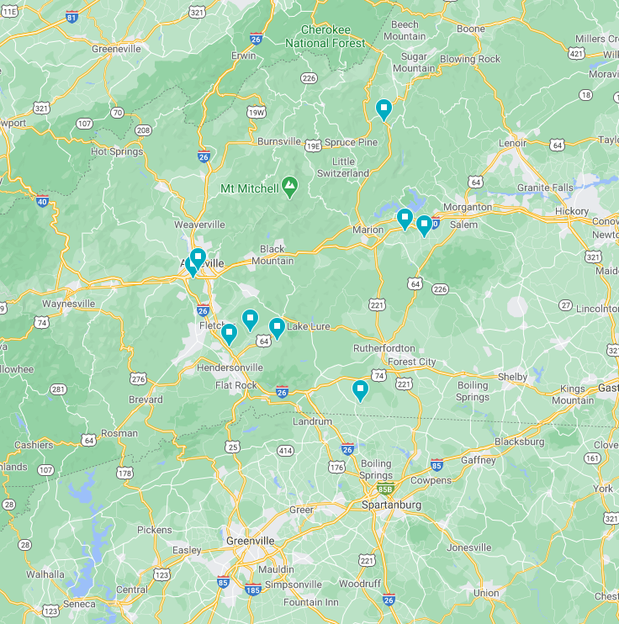Select the pin next to the Lake Lure label
This screenshot has height=624, width=619.
point(277,329)
